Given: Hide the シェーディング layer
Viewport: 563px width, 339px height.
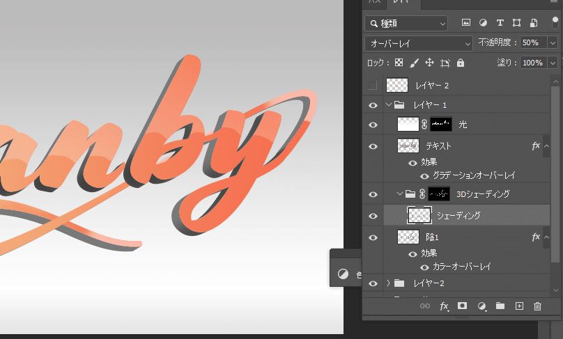Looking at the screenshot, I should (x=373, y=216).
